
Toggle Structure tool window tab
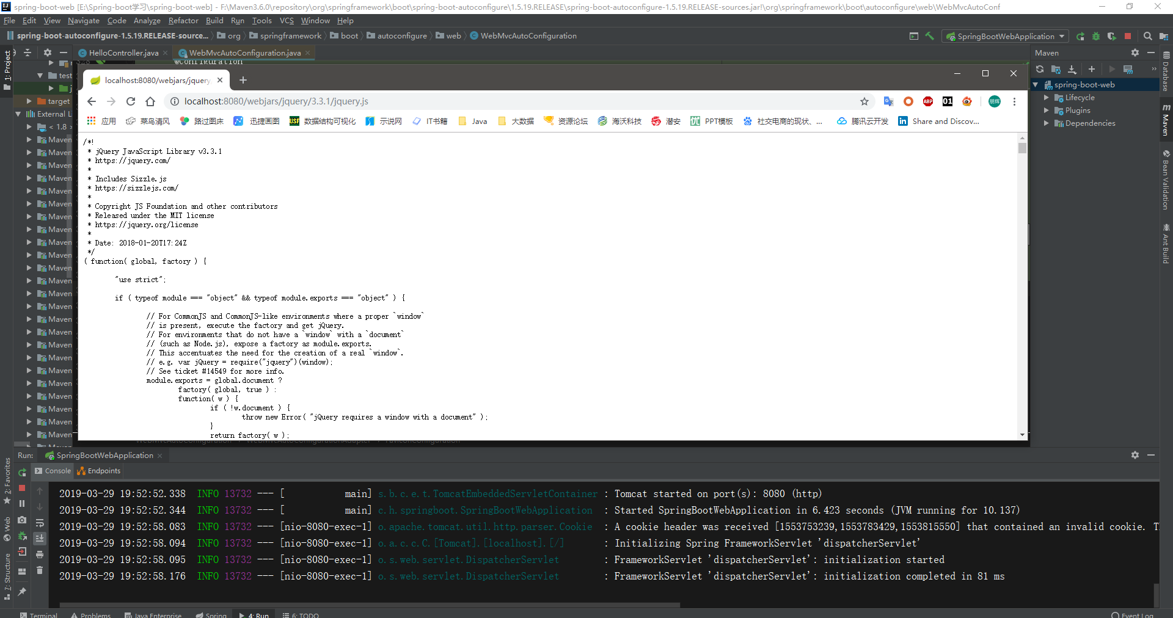click(x=7, y=577)
